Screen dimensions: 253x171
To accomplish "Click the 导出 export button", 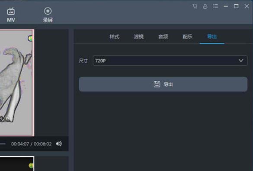I will click(163, 84).
